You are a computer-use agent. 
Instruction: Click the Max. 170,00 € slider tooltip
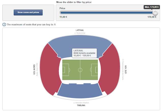click(152, 7)
